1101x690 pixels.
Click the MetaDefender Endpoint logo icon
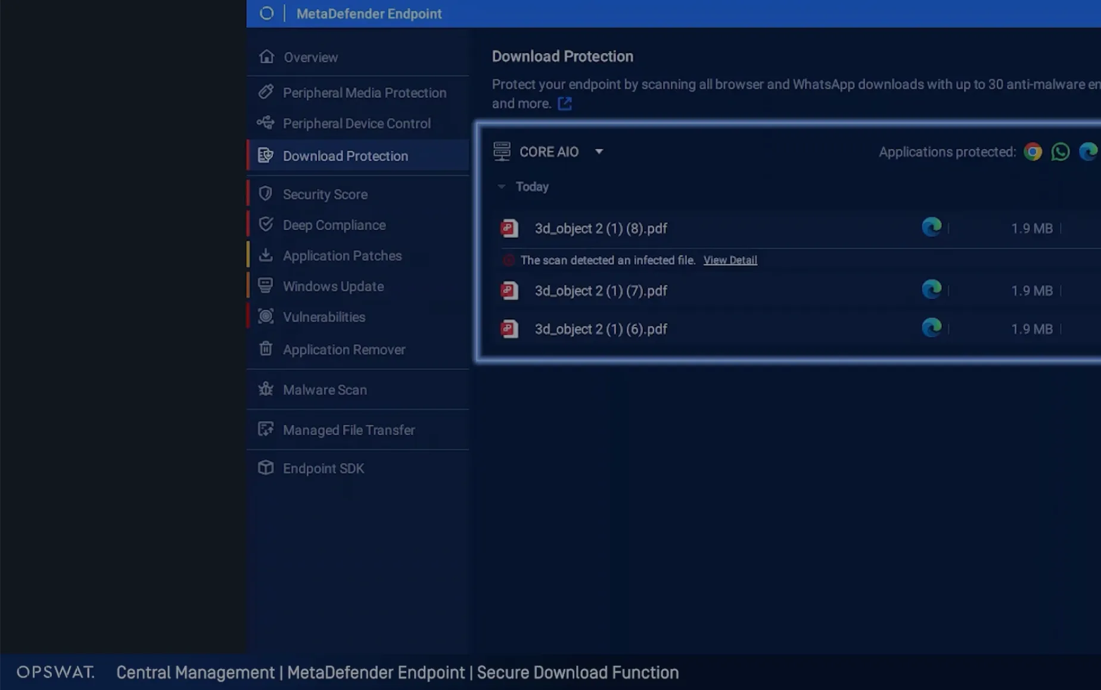click(266, 13)
